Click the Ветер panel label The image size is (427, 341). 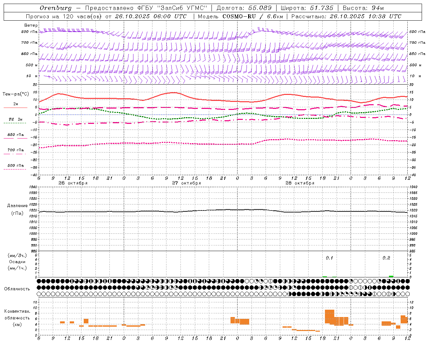click(31, 25)
